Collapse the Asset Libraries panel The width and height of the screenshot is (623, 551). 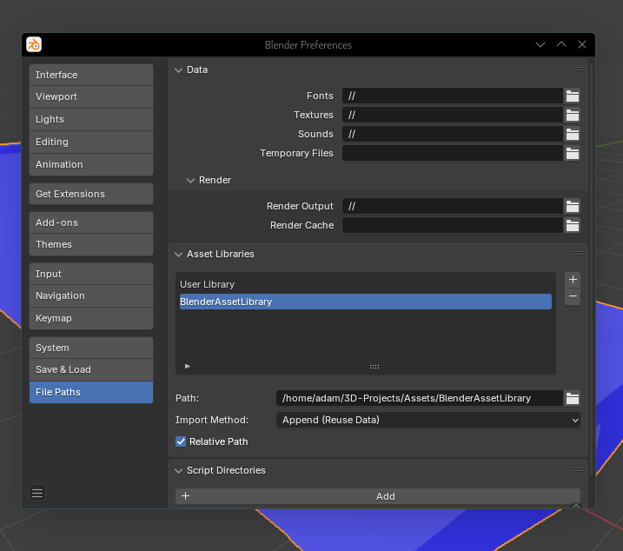coord(179,254)
